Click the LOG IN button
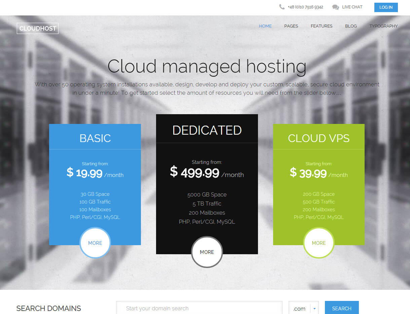This screenshot has height=314, width=410. (386, 7)
